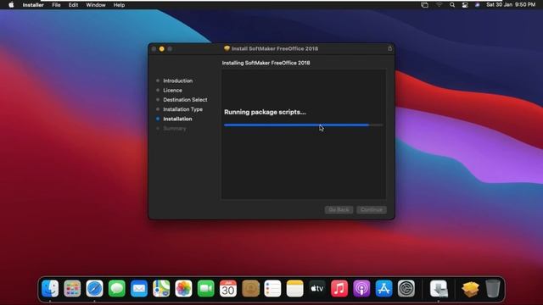Select the Installation Type step
This screenshot has width=543, height=305.
point(183,109)
